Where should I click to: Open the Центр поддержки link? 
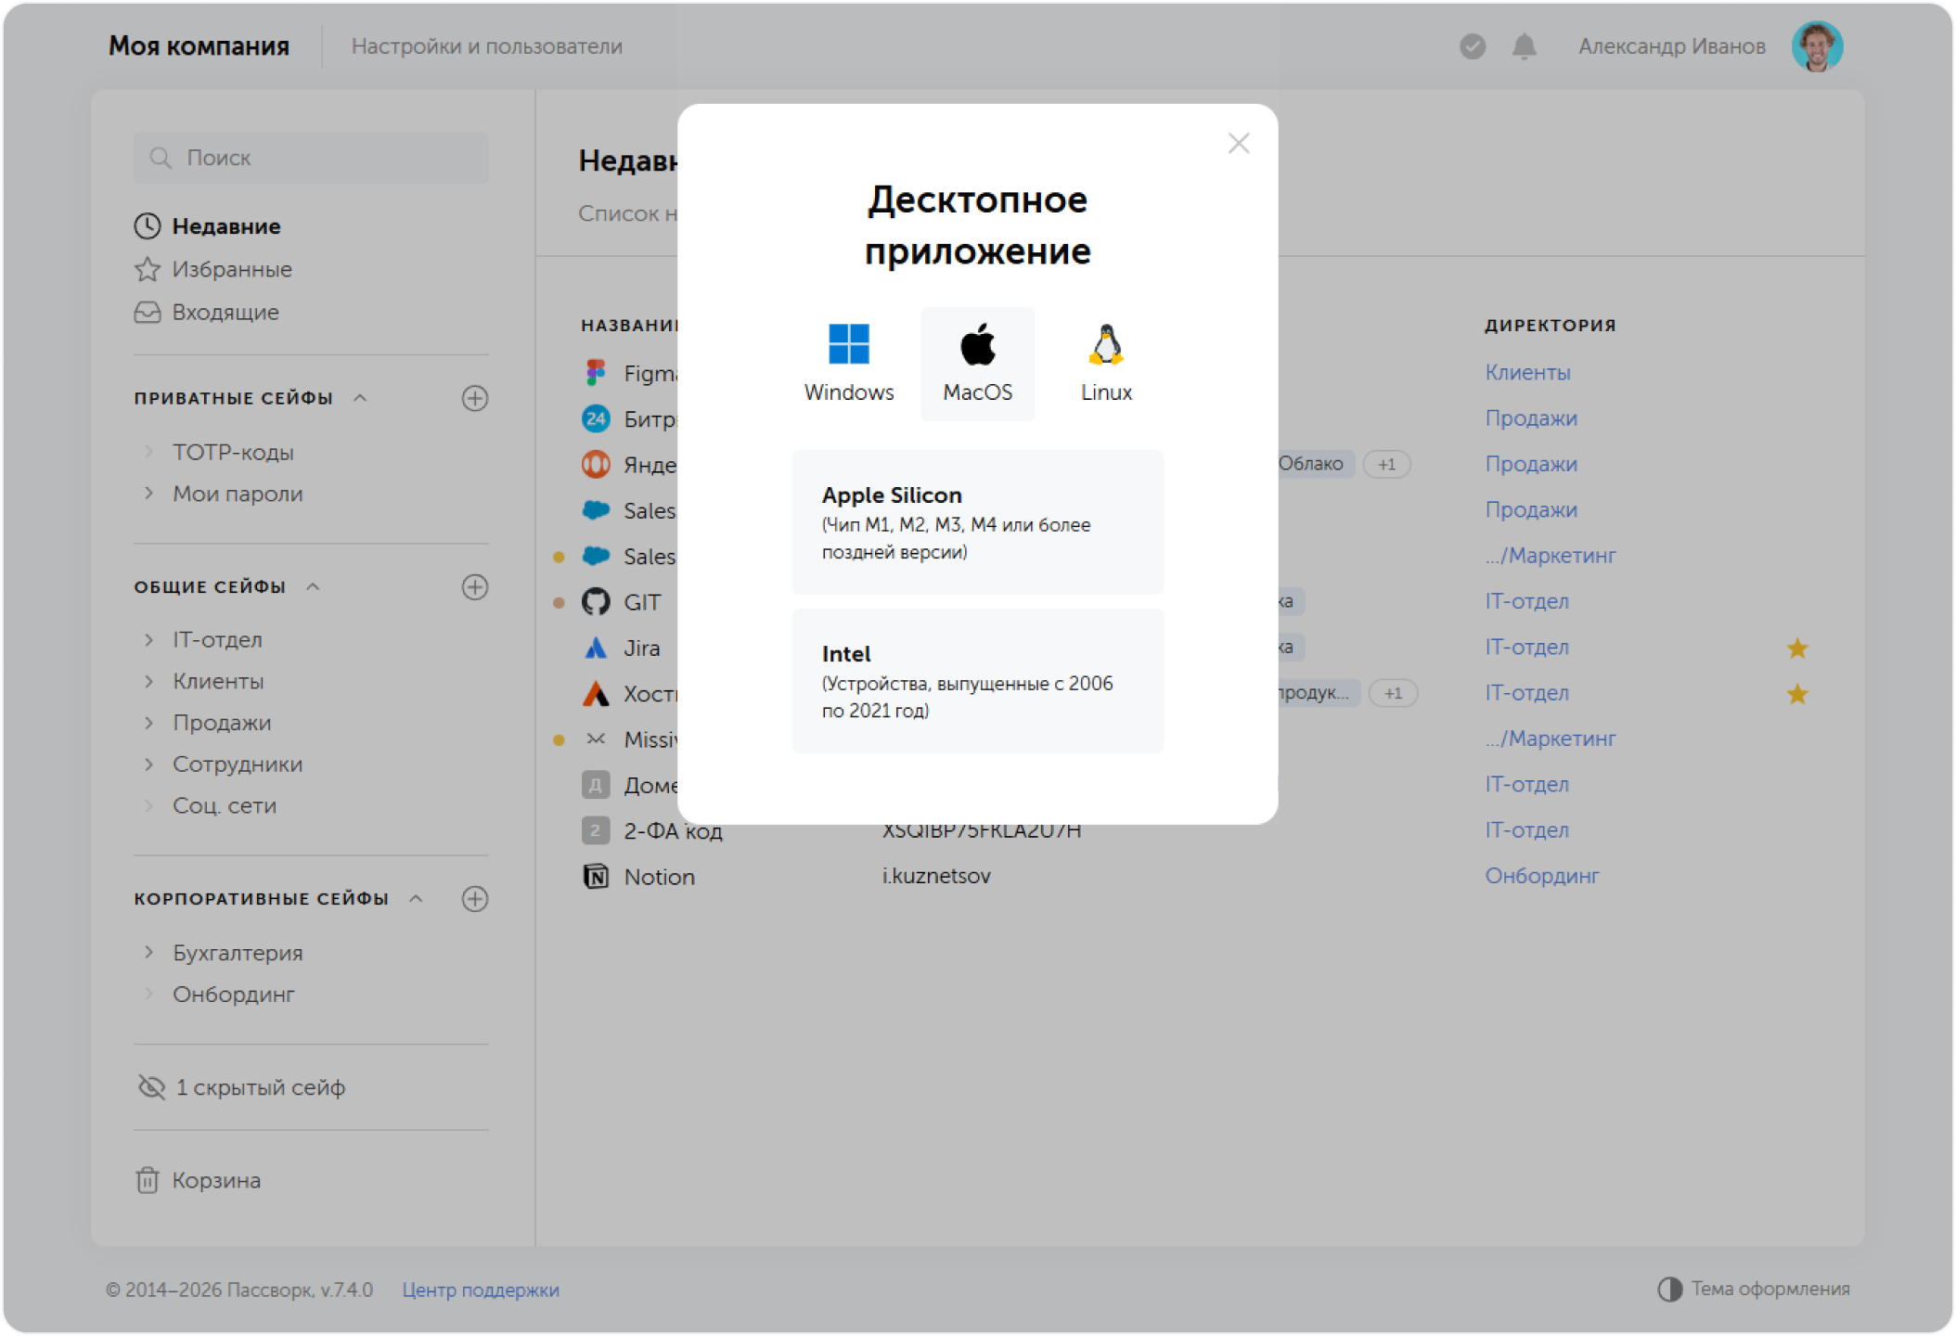(480, 1290)
